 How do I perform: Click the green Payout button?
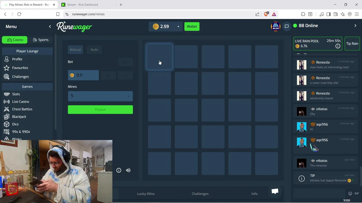coord(100,110)
